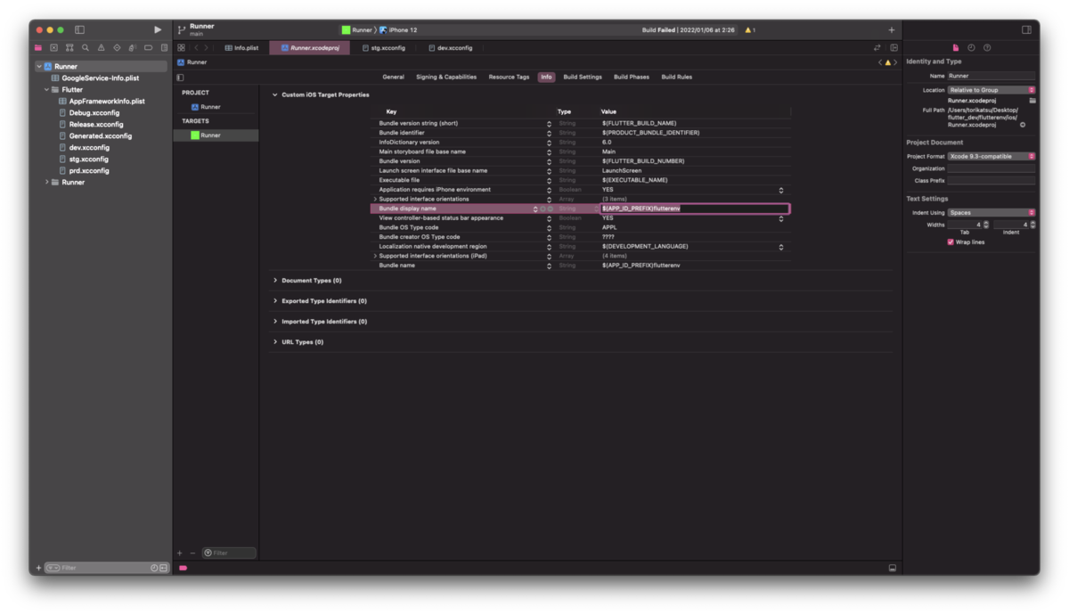This screenshot has width=1069, height=614.
Task: Choose a new location with folder icon
Action: click(1032, 101)
